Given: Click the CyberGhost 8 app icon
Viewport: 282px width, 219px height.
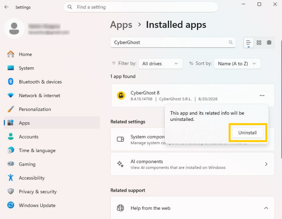Looking at the screenshot, I should click(121, 95).
